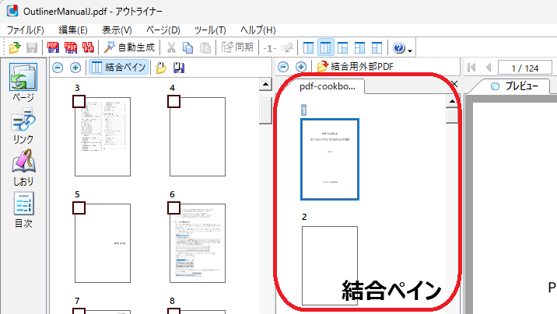Expand the help button dropdown arrow
The image size is (557, 314).
pyautogui.click(x=410, y=49)
